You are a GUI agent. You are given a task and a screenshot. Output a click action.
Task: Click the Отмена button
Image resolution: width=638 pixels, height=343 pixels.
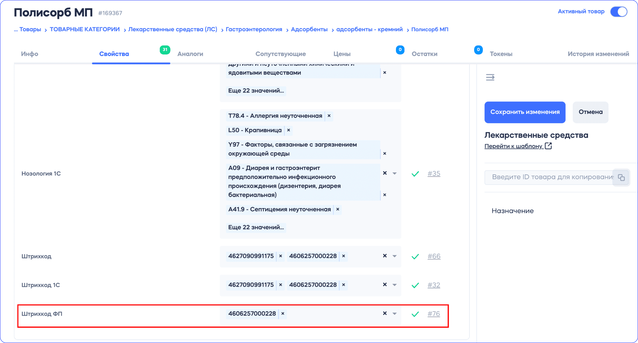591,112
